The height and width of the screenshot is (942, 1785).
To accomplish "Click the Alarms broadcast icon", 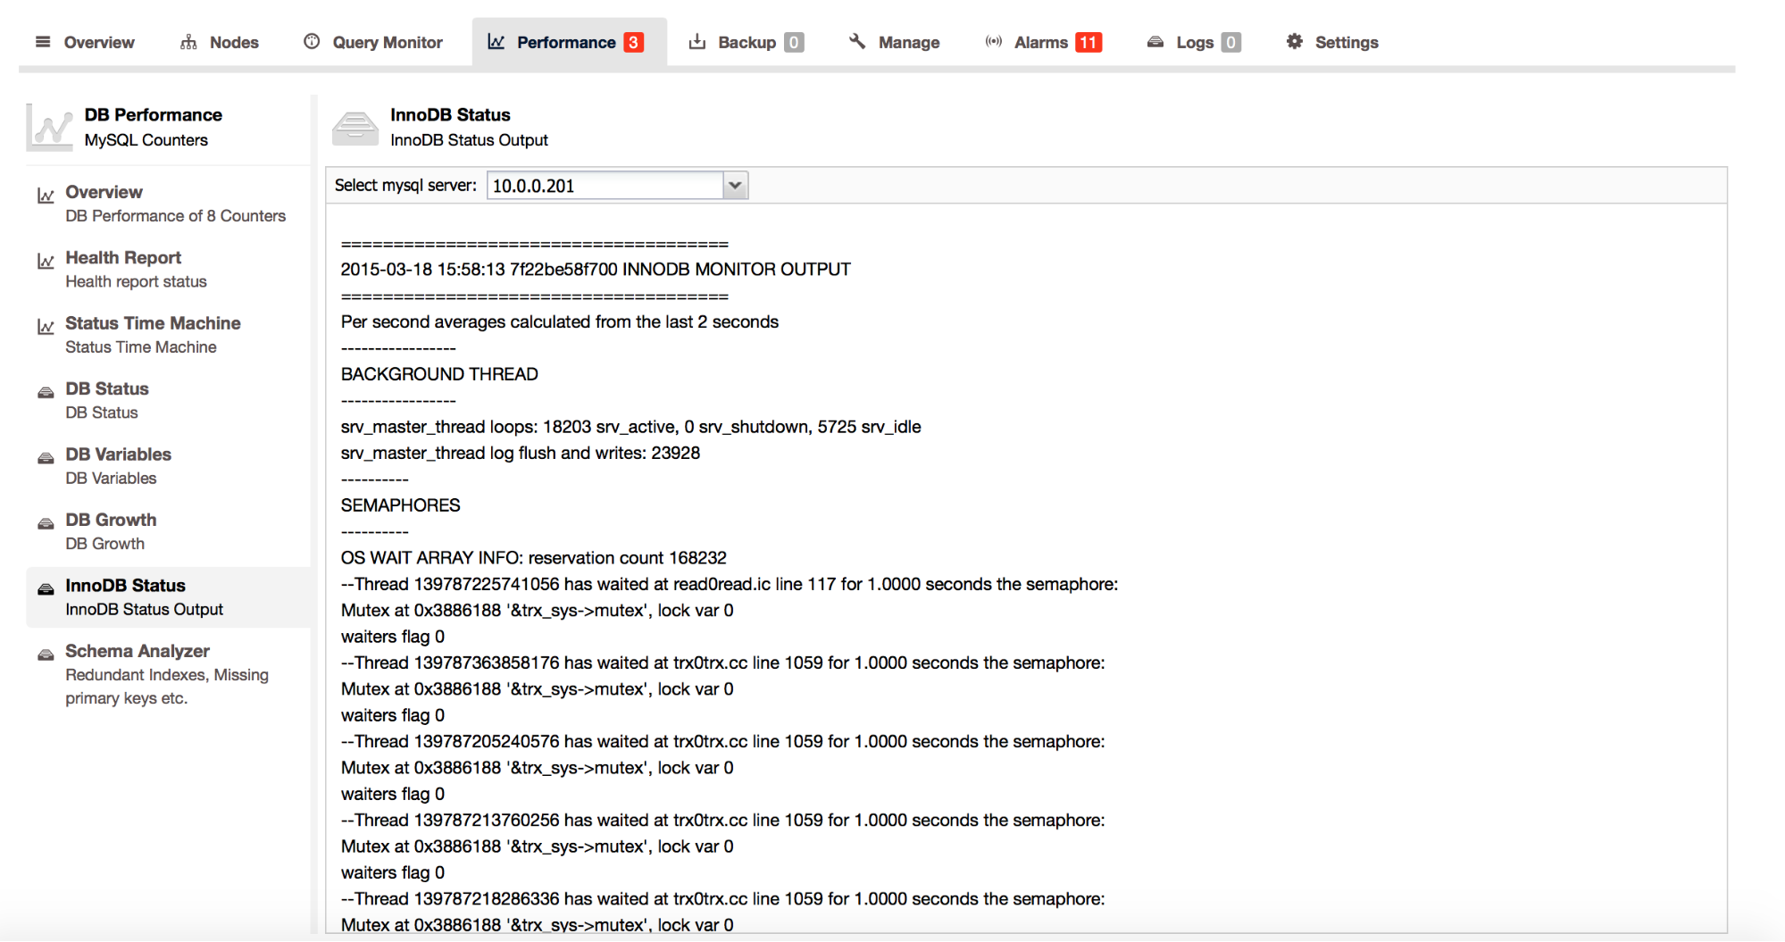I will (x=994, y=41).
